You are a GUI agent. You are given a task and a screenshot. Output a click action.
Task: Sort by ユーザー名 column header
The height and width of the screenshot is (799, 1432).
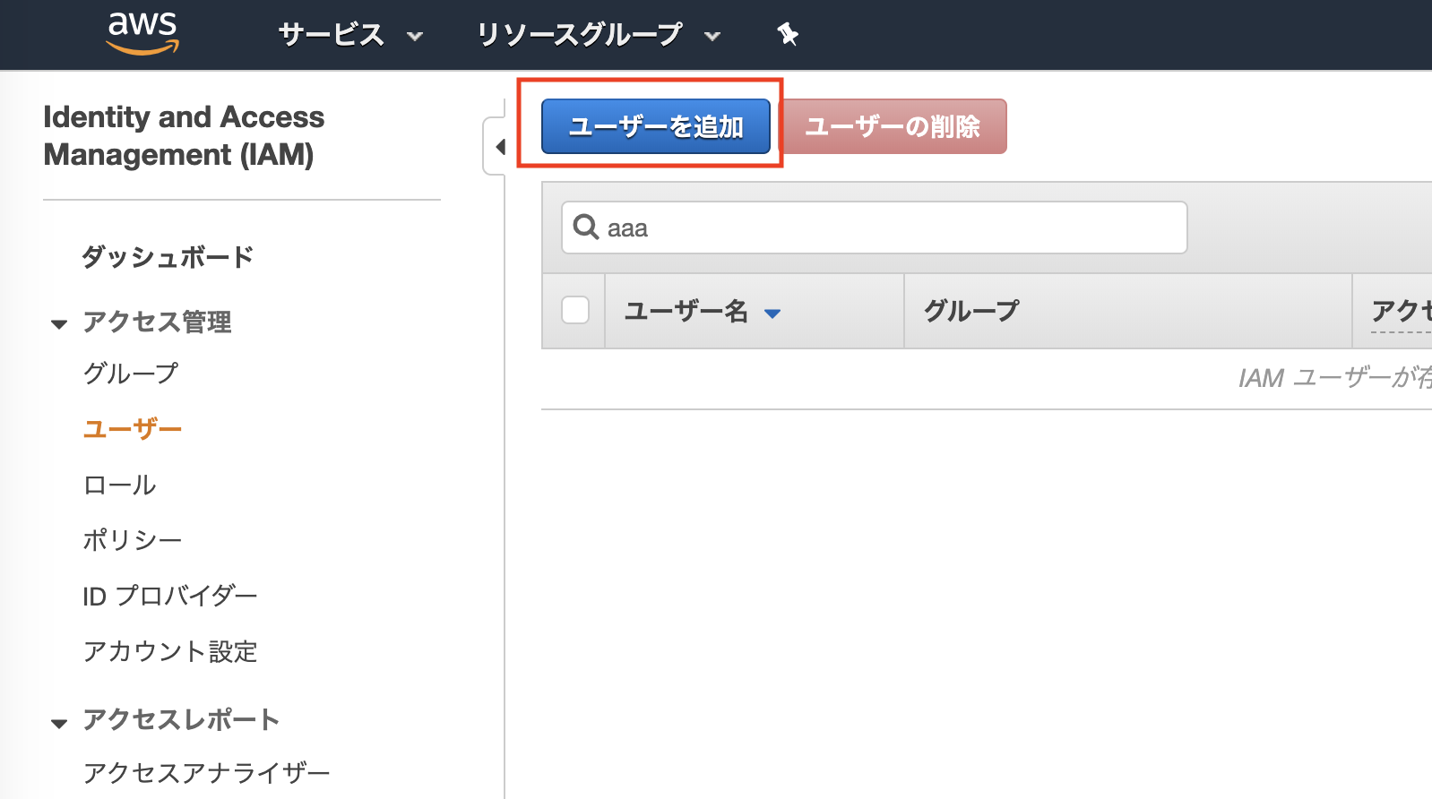tap(686, 311)
